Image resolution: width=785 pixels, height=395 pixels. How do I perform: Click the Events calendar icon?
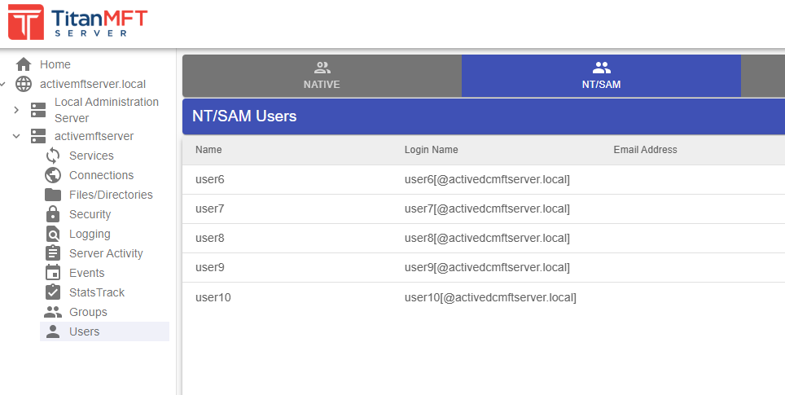click(53, 273)
